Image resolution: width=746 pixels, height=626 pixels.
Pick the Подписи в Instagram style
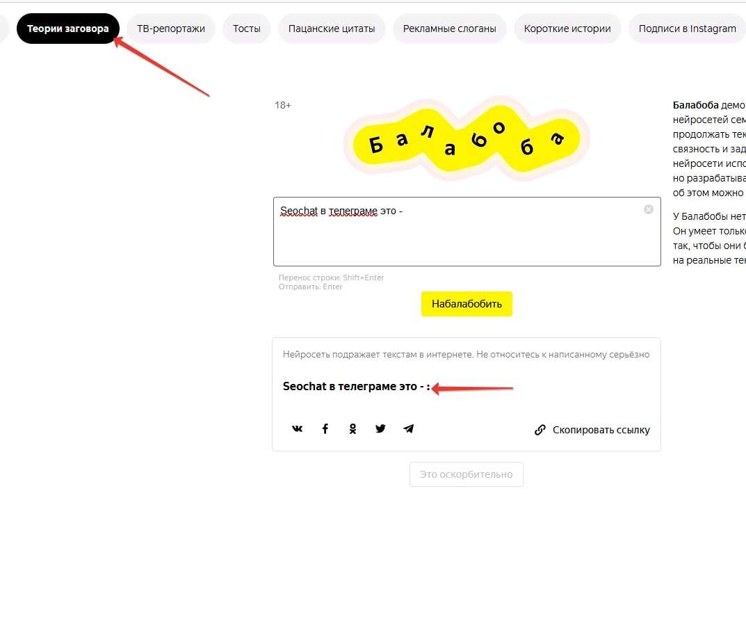coord(687,29)
